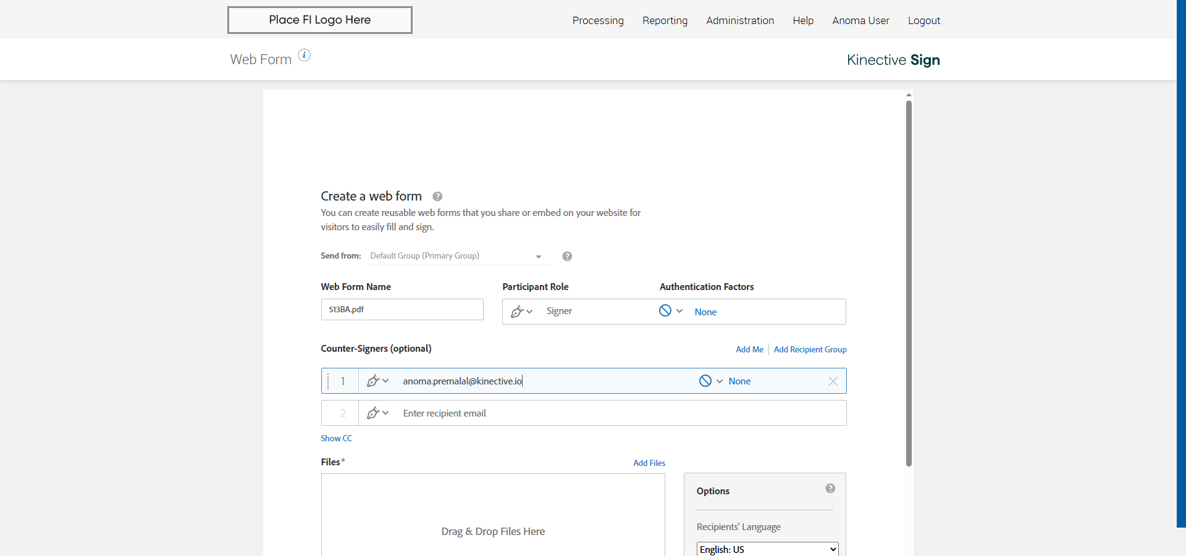Click help icon next to Send from
The image size is (1186, 556).
pos(567,256)
